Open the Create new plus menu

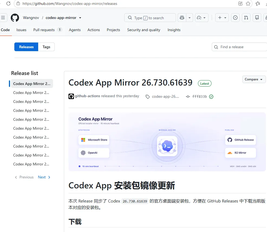[x=222, y=18]
